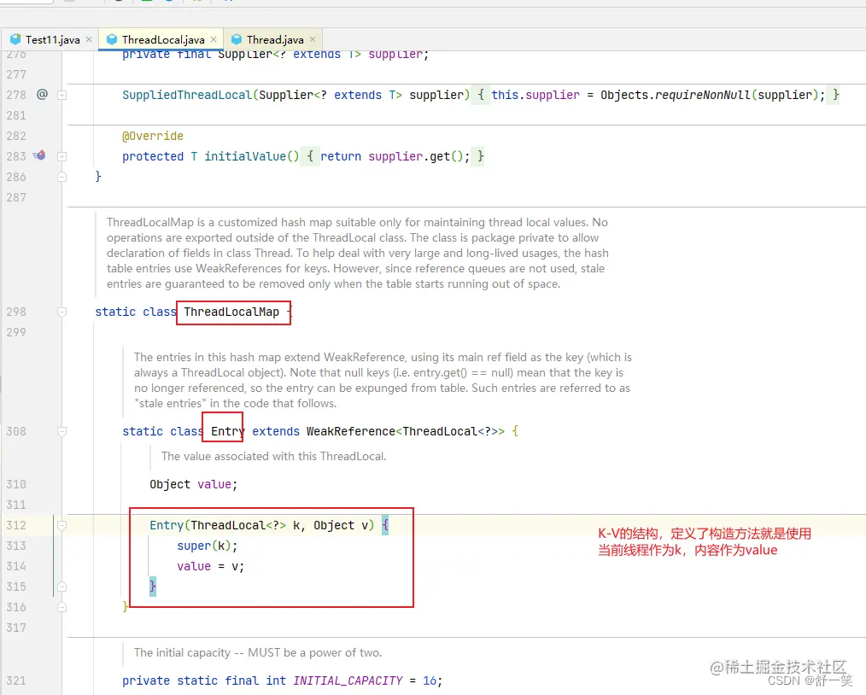Click the SuppliedThreadLocal constructor name
Image resolution: width=866 pixels, height=695 pixels.
click(187, 95)
